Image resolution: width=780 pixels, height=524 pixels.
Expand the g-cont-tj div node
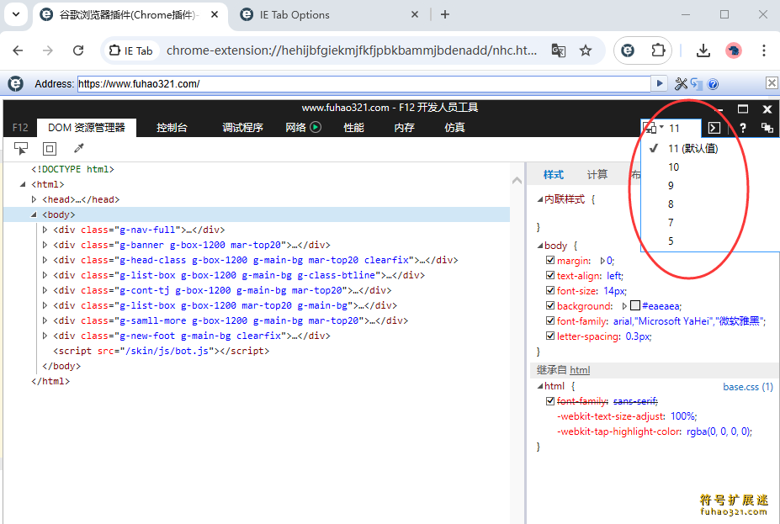tap(45, 290)
